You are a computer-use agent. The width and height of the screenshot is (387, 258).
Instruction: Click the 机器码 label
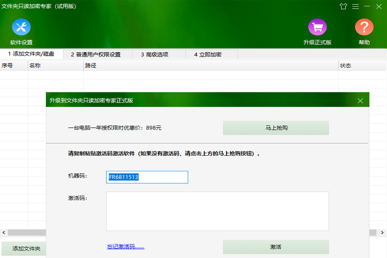coord(77,176)
